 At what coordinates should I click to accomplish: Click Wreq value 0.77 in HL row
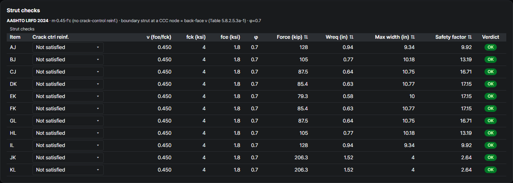point(348,133)
